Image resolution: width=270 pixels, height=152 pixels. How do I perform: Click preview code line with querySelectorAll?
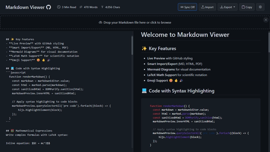[200, 133]
